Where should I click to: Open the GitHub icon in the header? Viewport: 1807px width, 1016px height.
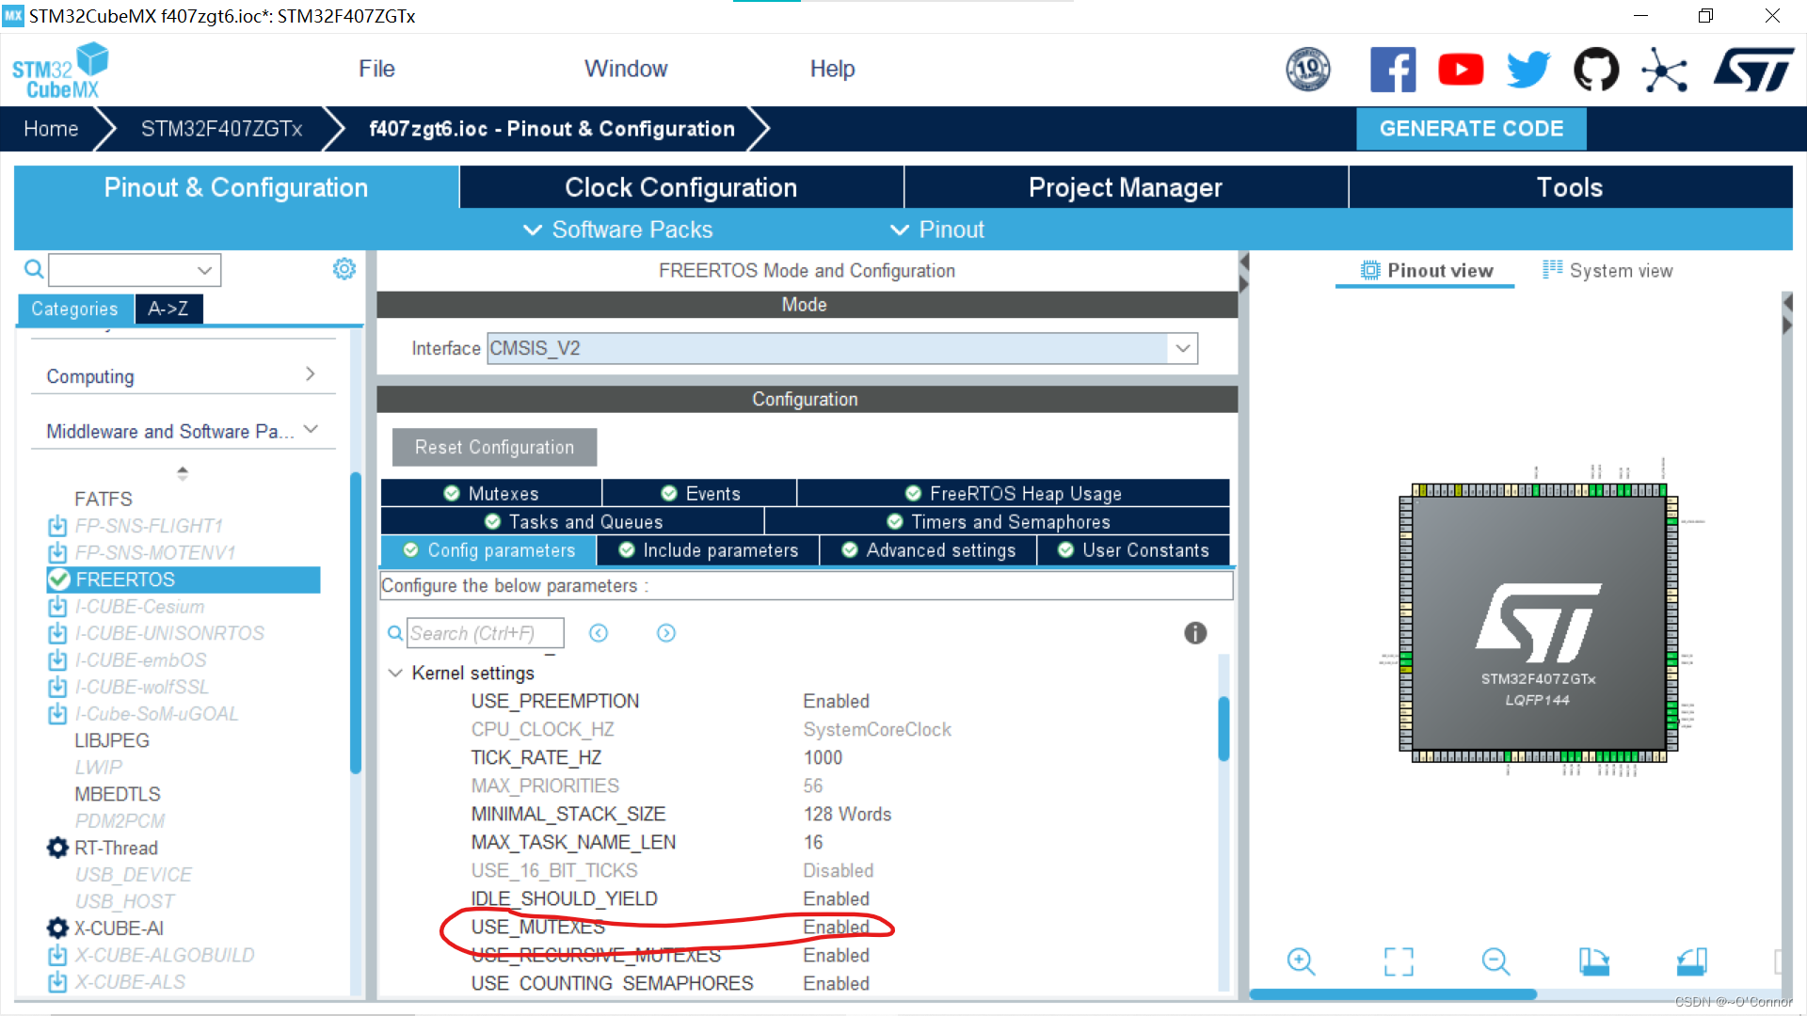[1596, 70]
